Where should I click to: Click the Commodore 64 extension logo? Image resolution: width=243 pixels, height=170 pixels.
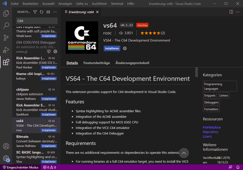[x=82, y=37]
